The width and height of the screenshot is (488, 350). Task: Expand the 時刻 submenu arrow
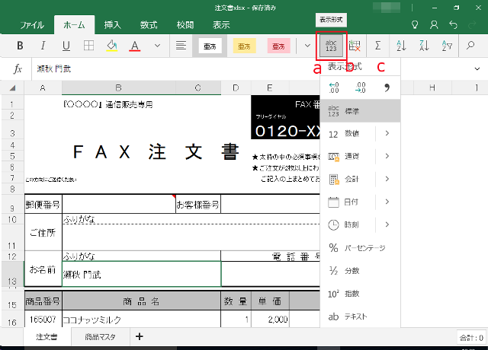pyautogui.click(x=387, y=224)
